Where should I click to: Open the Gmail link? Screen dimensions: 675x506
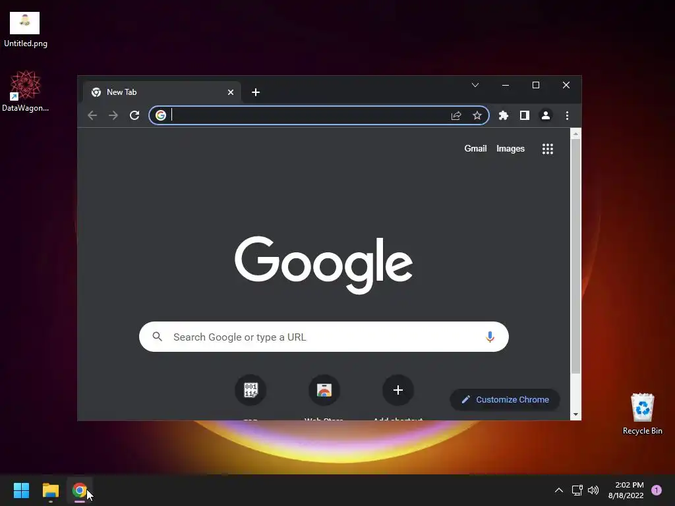coord(475,148)
